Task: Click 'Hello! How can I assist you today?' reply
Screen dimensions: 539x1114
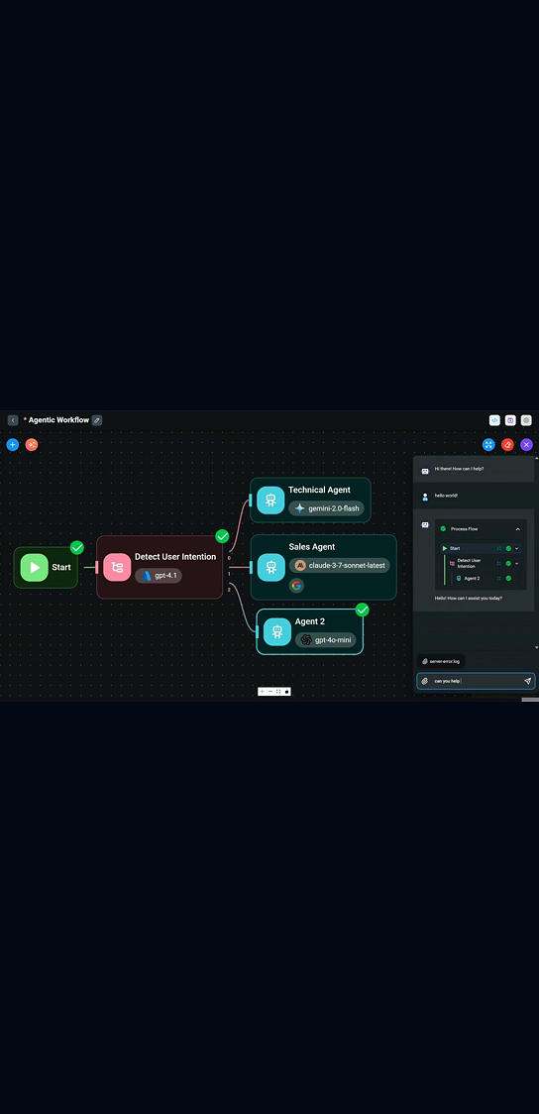Action: pyautogui.click(x=469, y=599)
